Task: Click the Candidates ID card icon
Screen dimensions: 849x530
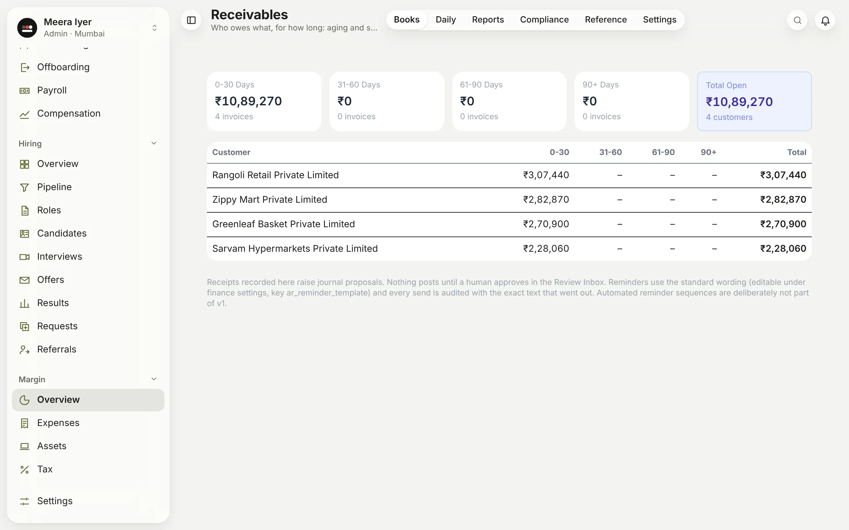Action: 25,234
